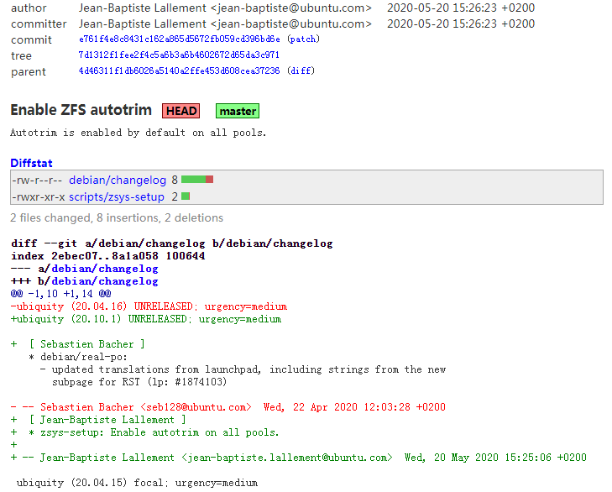Image resolution: width=612 pixels, height=492 pixels.
Task: Click the author name Jean-Baptiste Lallement
Action: pos(143,8)
